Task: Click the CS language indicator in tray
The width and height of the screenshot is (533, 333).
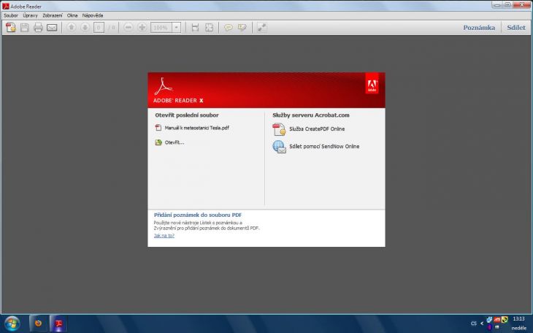Action: pos(474,323)
